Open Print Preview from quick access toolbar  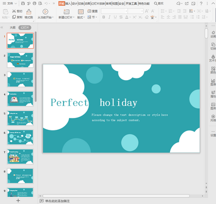tap(40, 3)
